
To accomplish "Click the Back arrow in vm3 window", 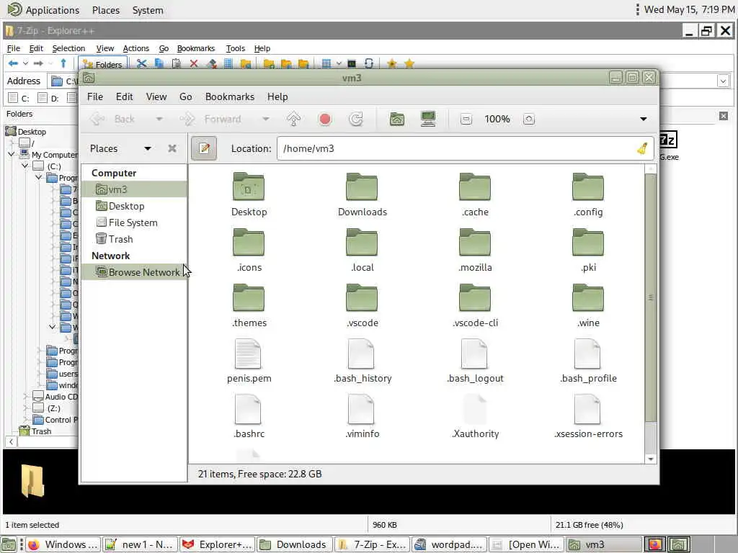I will (x=98, y=119).
